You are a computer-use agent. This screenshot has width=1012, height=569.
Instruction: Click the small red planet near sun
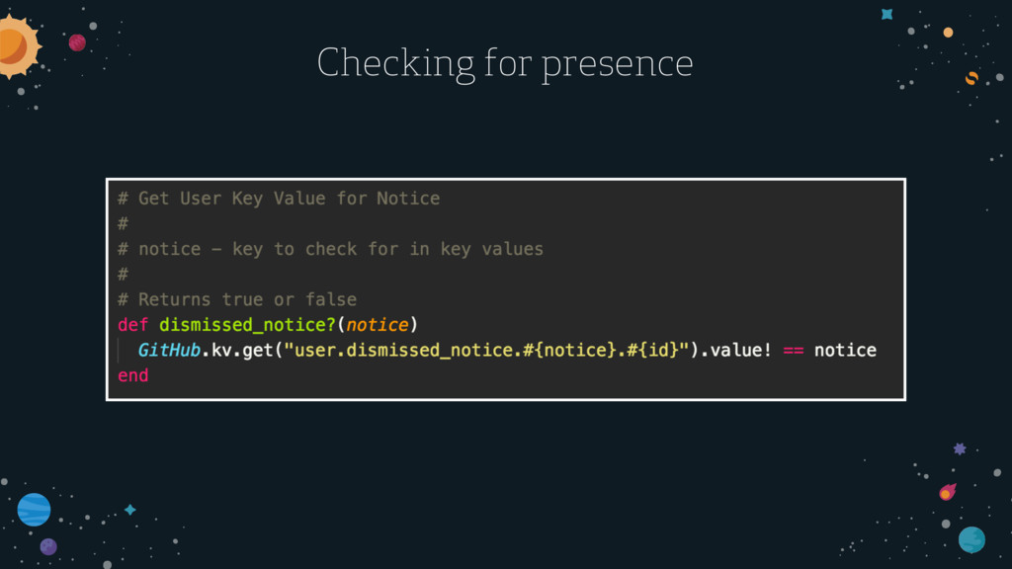pos(77,42)
